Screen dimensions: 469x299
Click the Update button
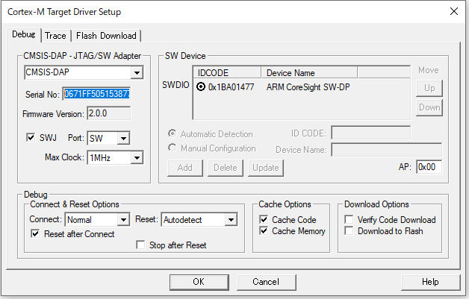[266, 168]
